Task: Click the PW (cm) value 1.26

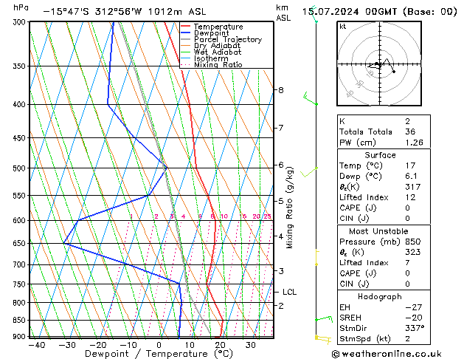Action: click(x=414, y=143)
